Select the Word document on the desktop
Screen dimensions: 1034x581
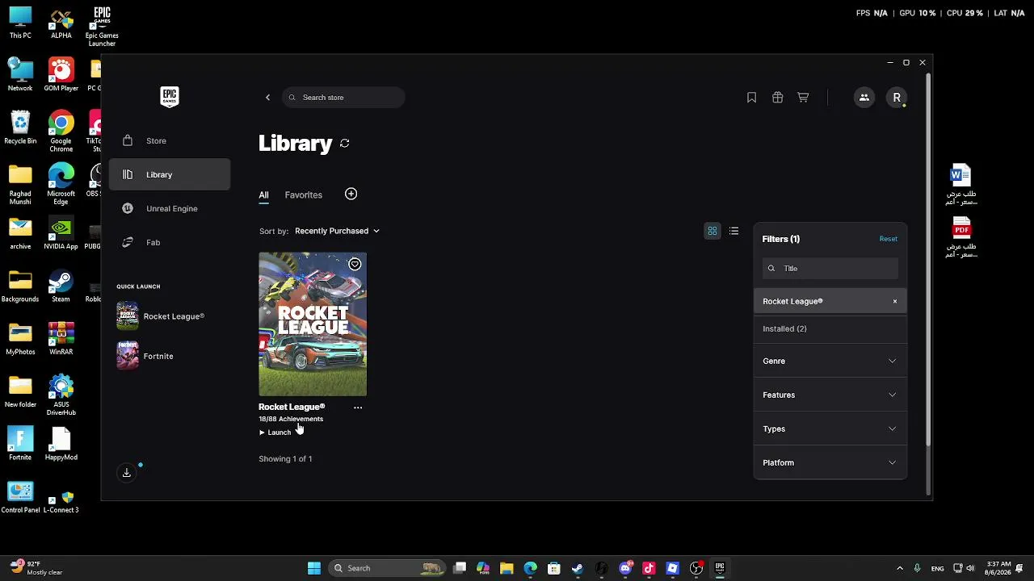point(961,185)
